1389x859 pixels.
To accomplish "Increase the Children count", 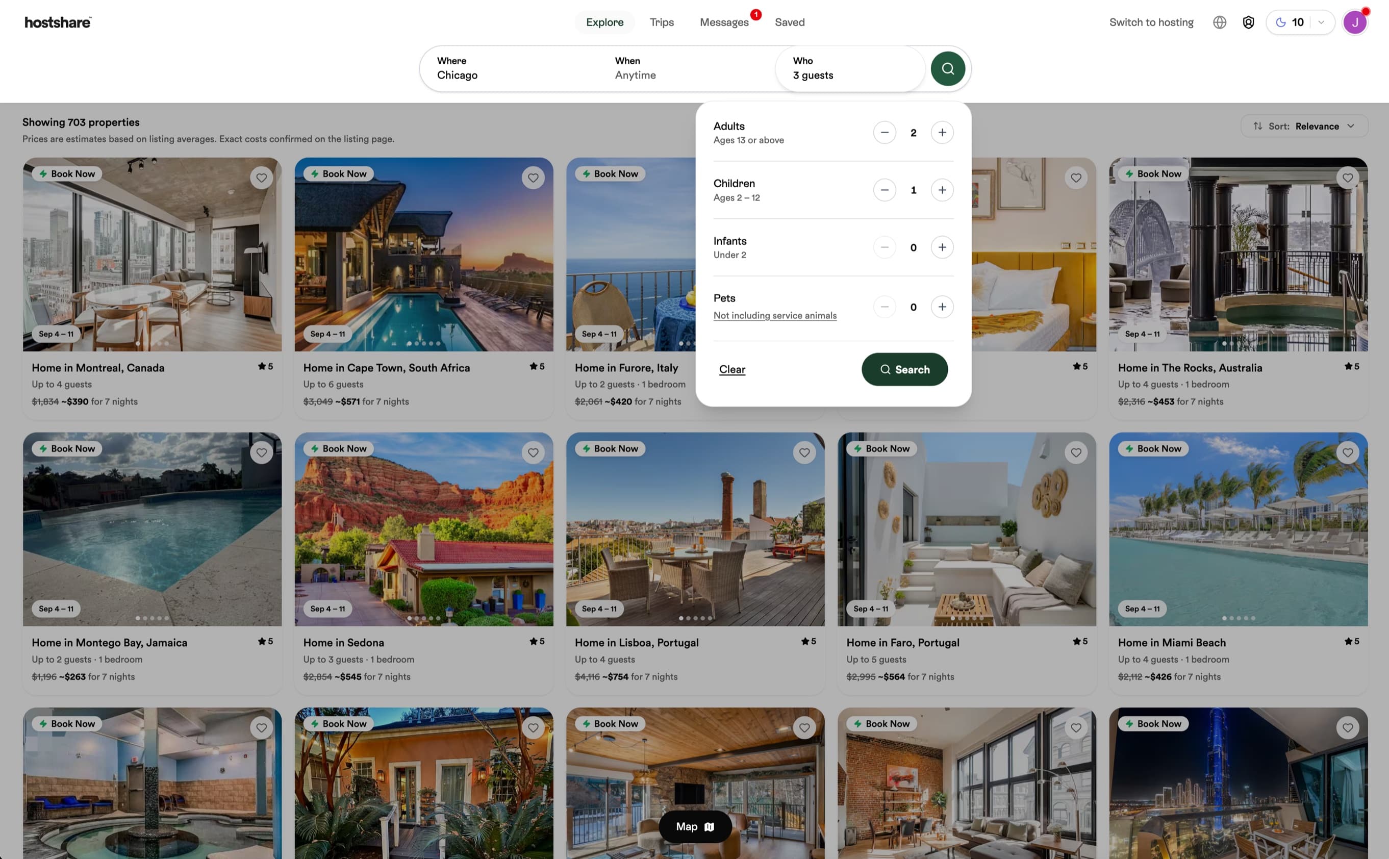I will coord(942,190).
